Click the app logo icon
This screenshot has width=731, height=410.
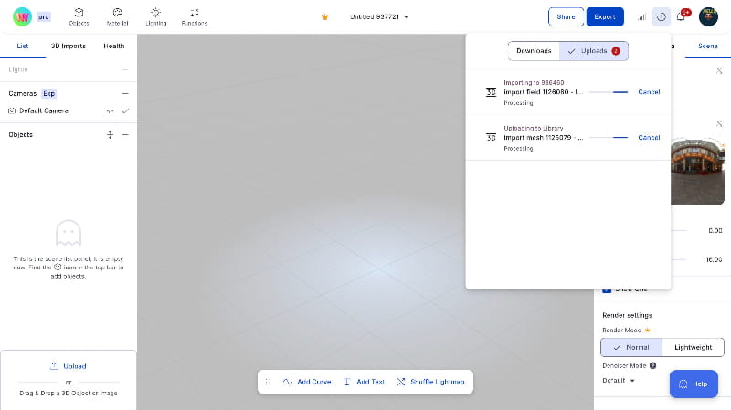[x=22, y=16]
